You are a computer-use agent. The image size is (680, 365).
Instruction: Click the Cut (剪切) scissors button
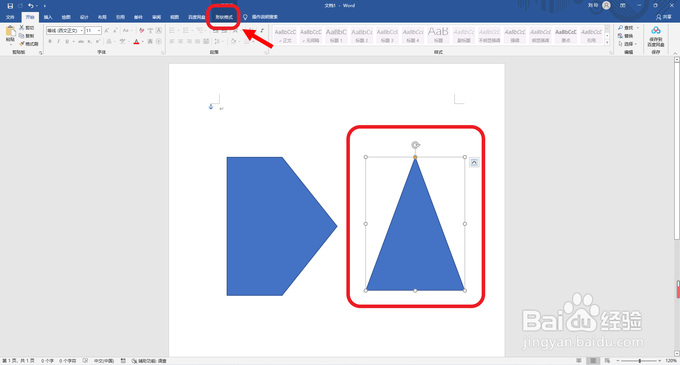27,28
